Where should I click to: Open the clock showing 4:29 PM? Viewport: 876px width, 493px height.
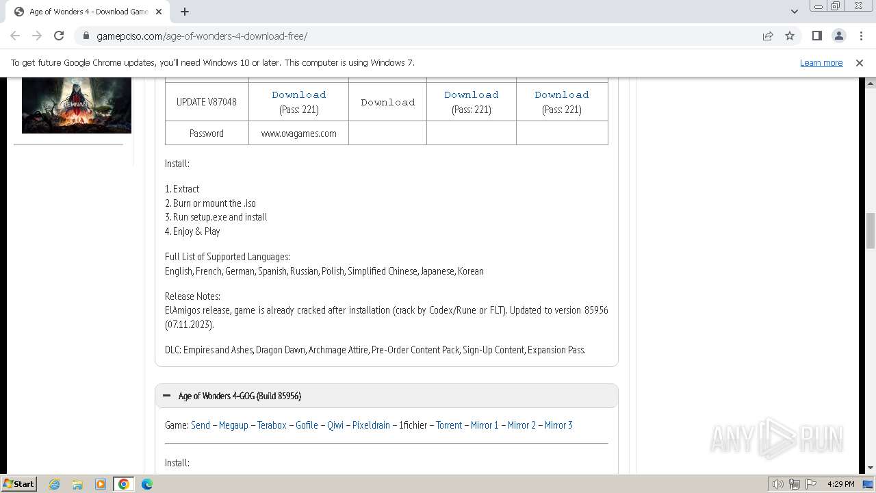click(x=840, y=484)
